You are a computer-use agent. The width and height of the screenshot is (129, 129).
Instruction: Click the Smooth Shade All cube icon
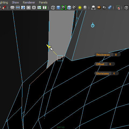click(x=58, y=8)
